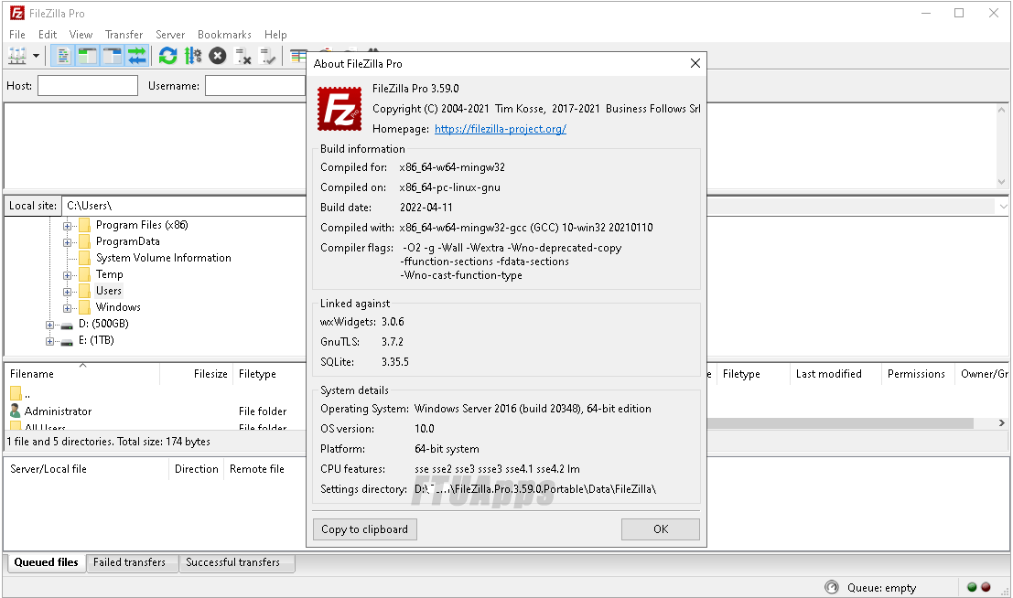The height and width of the screenshot is (598, 1013).
Task: Click the FileZilla logo in About dialog
Action: click(339, 109)
